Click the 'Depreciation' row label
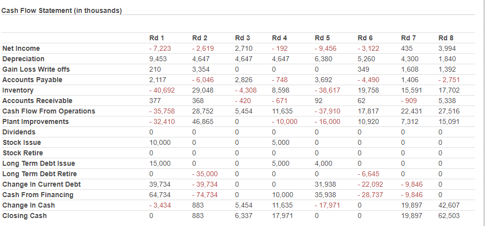Screen dimensions: 485x226 click(23, 59)
